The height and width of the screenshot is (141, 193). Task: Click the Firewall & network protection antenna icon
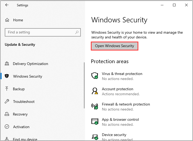[95, 106]
